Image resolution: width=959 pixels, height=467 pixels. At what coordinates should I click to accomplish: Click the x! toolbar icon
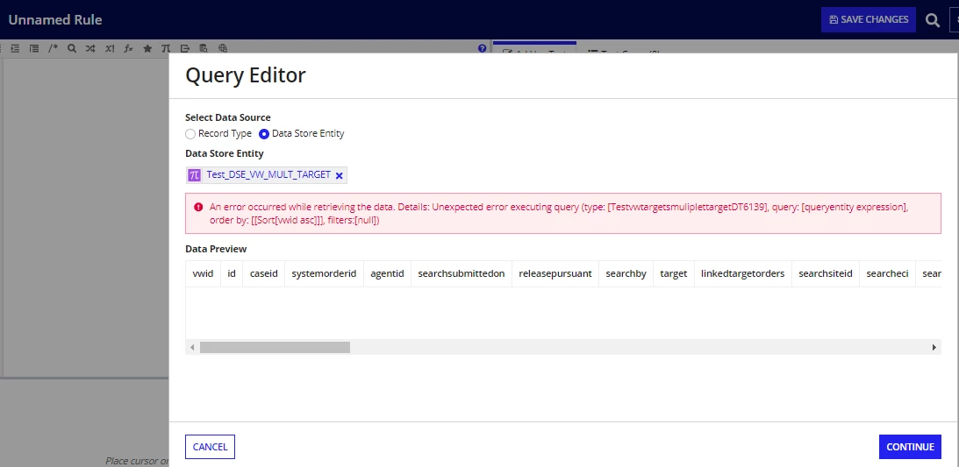pos(110,48)
